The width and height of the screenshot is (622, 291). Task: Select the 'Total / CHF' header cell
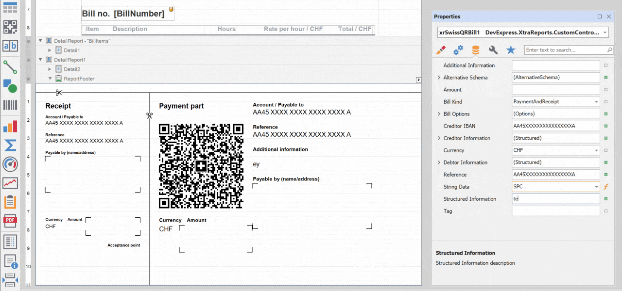(349, 29)
